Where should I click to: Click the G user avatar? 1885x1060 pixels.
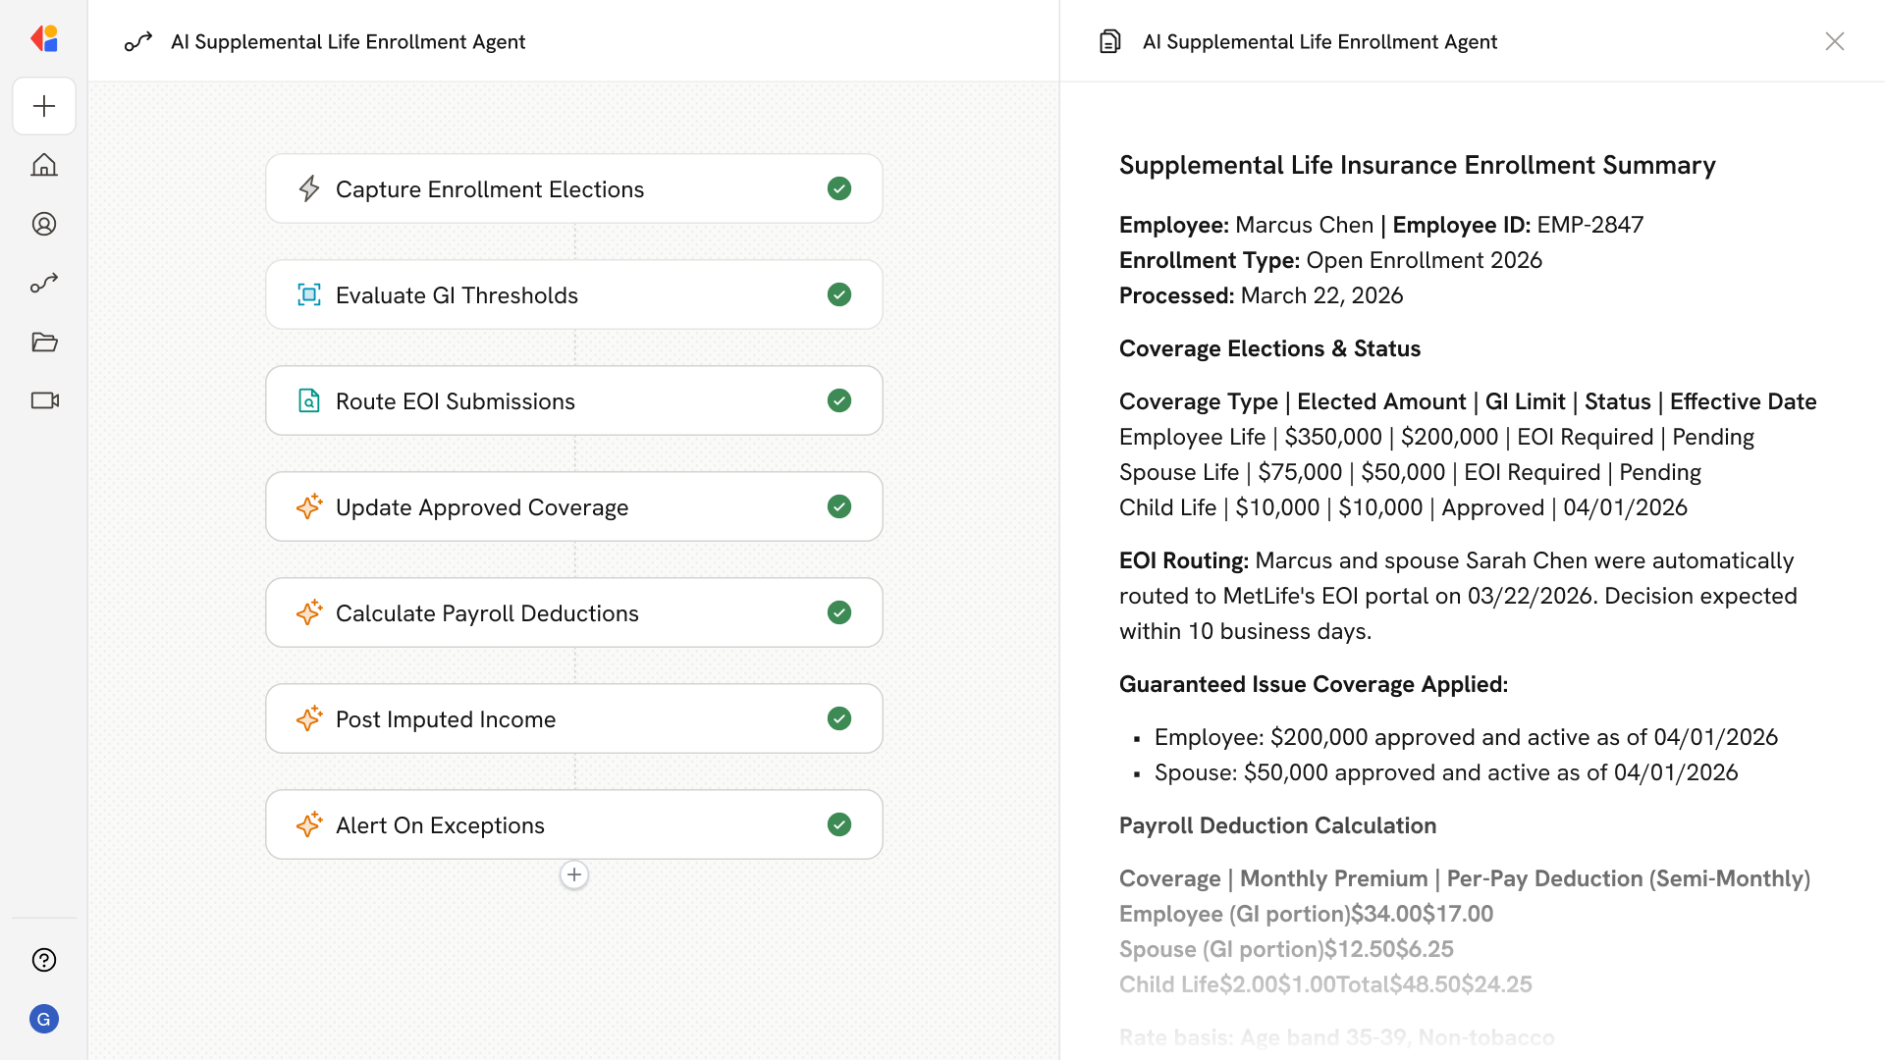pos(44,1019)
